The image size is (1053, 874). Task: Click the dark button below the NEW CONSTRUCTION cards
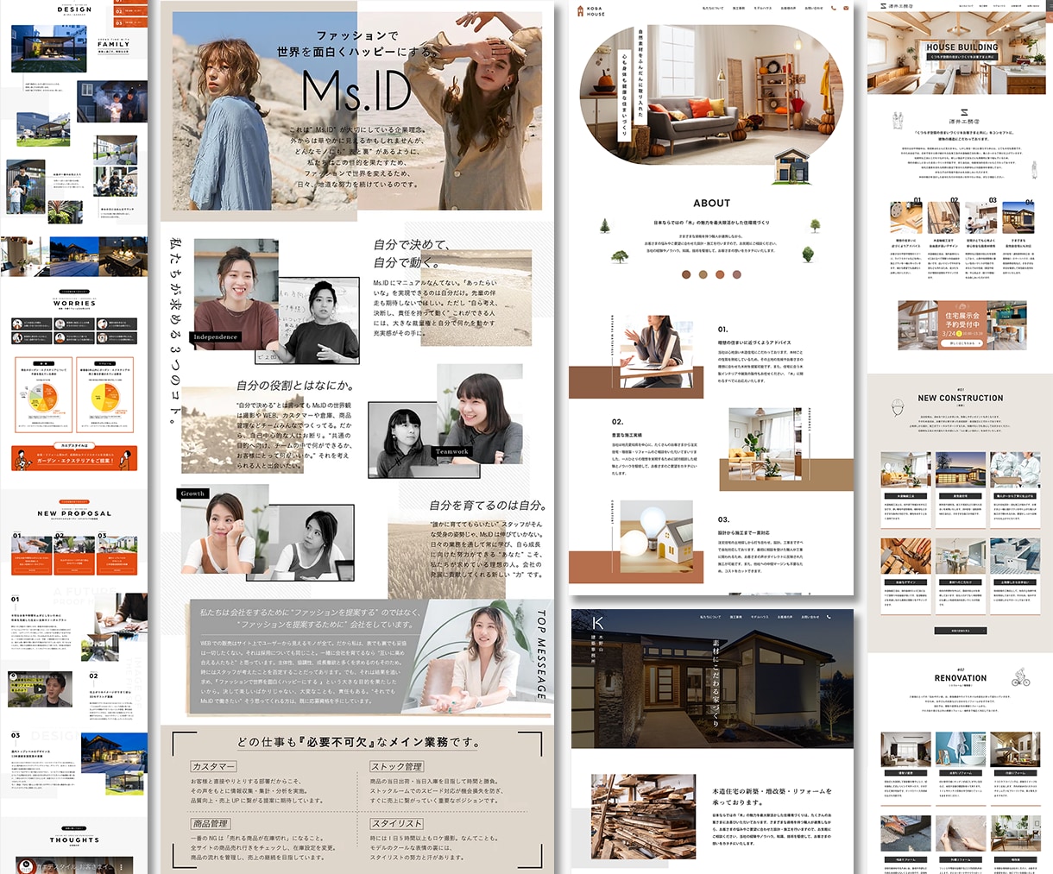pyautogui.click(x=960, y=631)
